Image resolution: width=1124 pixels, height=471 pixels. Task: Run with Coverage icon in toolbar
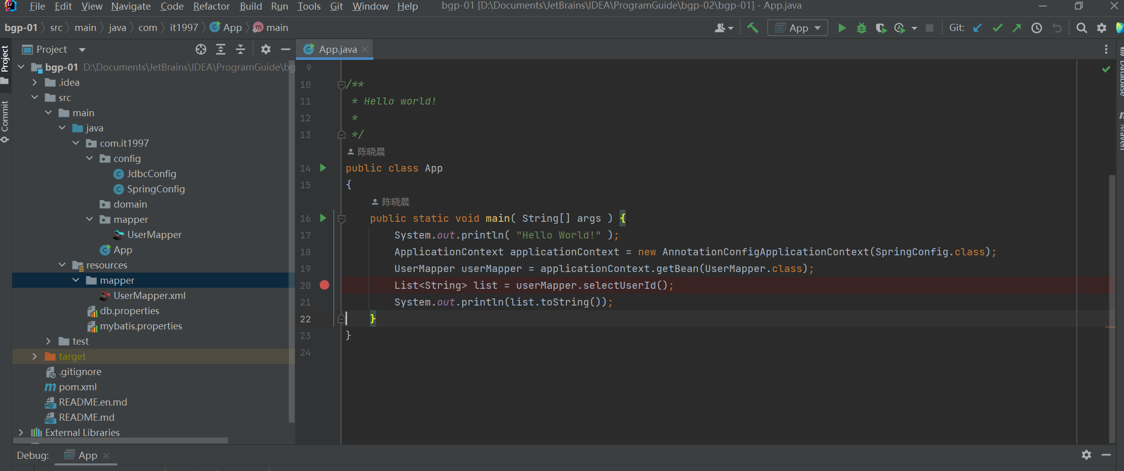tap(881, 28)
